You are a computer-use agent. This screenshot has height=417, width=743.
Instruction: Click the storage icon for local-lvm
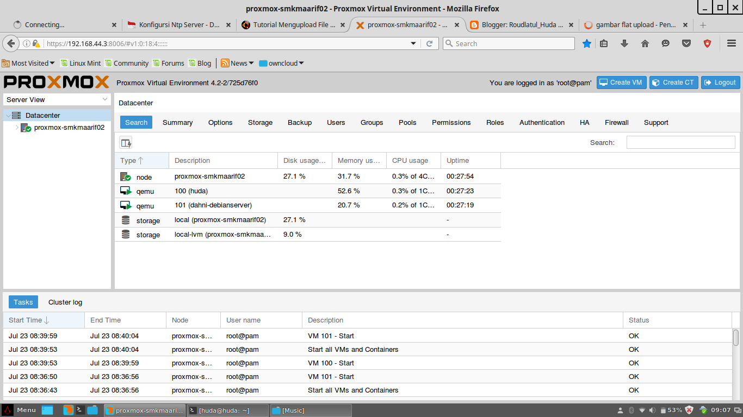tap(126, 234)
